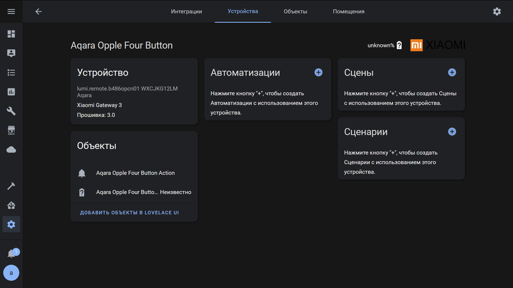The image size is (513, 288).
Task: Click the Объекты card heading
Action: coord(97,146)
